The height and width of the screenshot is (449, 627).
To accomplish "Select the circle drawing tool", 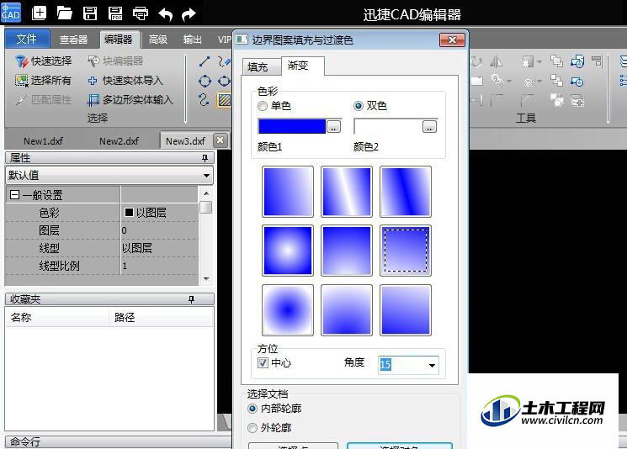I will click(x=205, y=81).
